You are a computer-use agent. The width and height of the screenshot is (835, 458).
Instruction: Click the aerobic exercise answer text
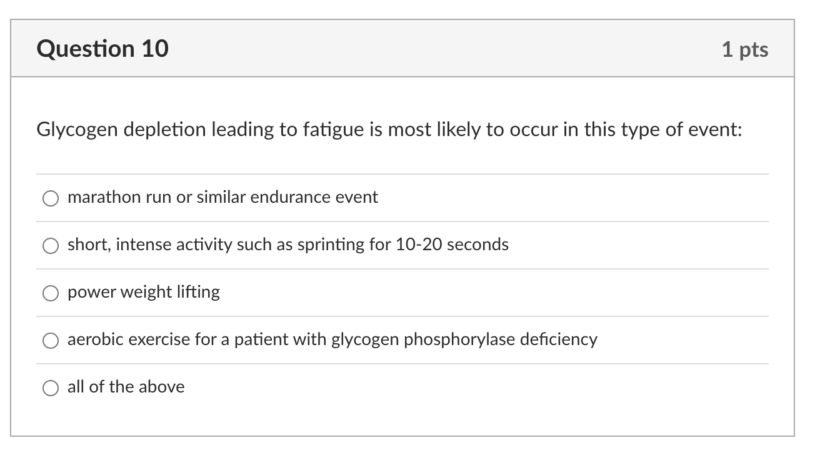pyautogui.click(x=332, y=339)
